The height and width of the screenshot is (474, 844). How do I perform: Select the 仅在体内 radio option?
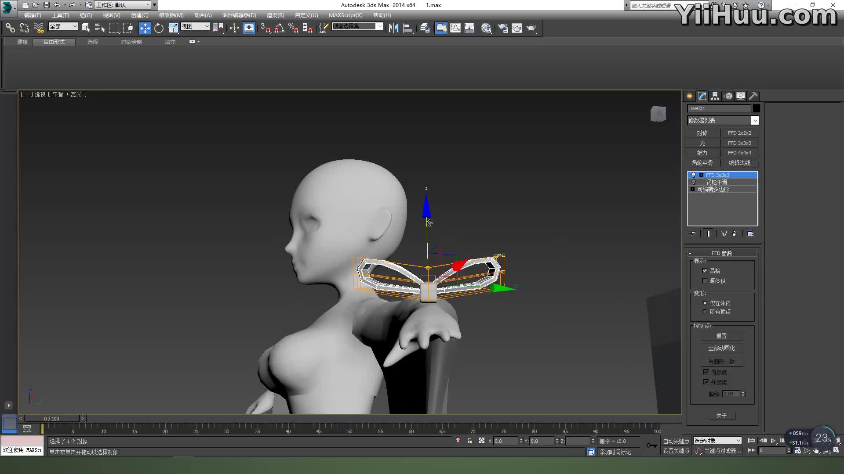[x=705, y=303]
